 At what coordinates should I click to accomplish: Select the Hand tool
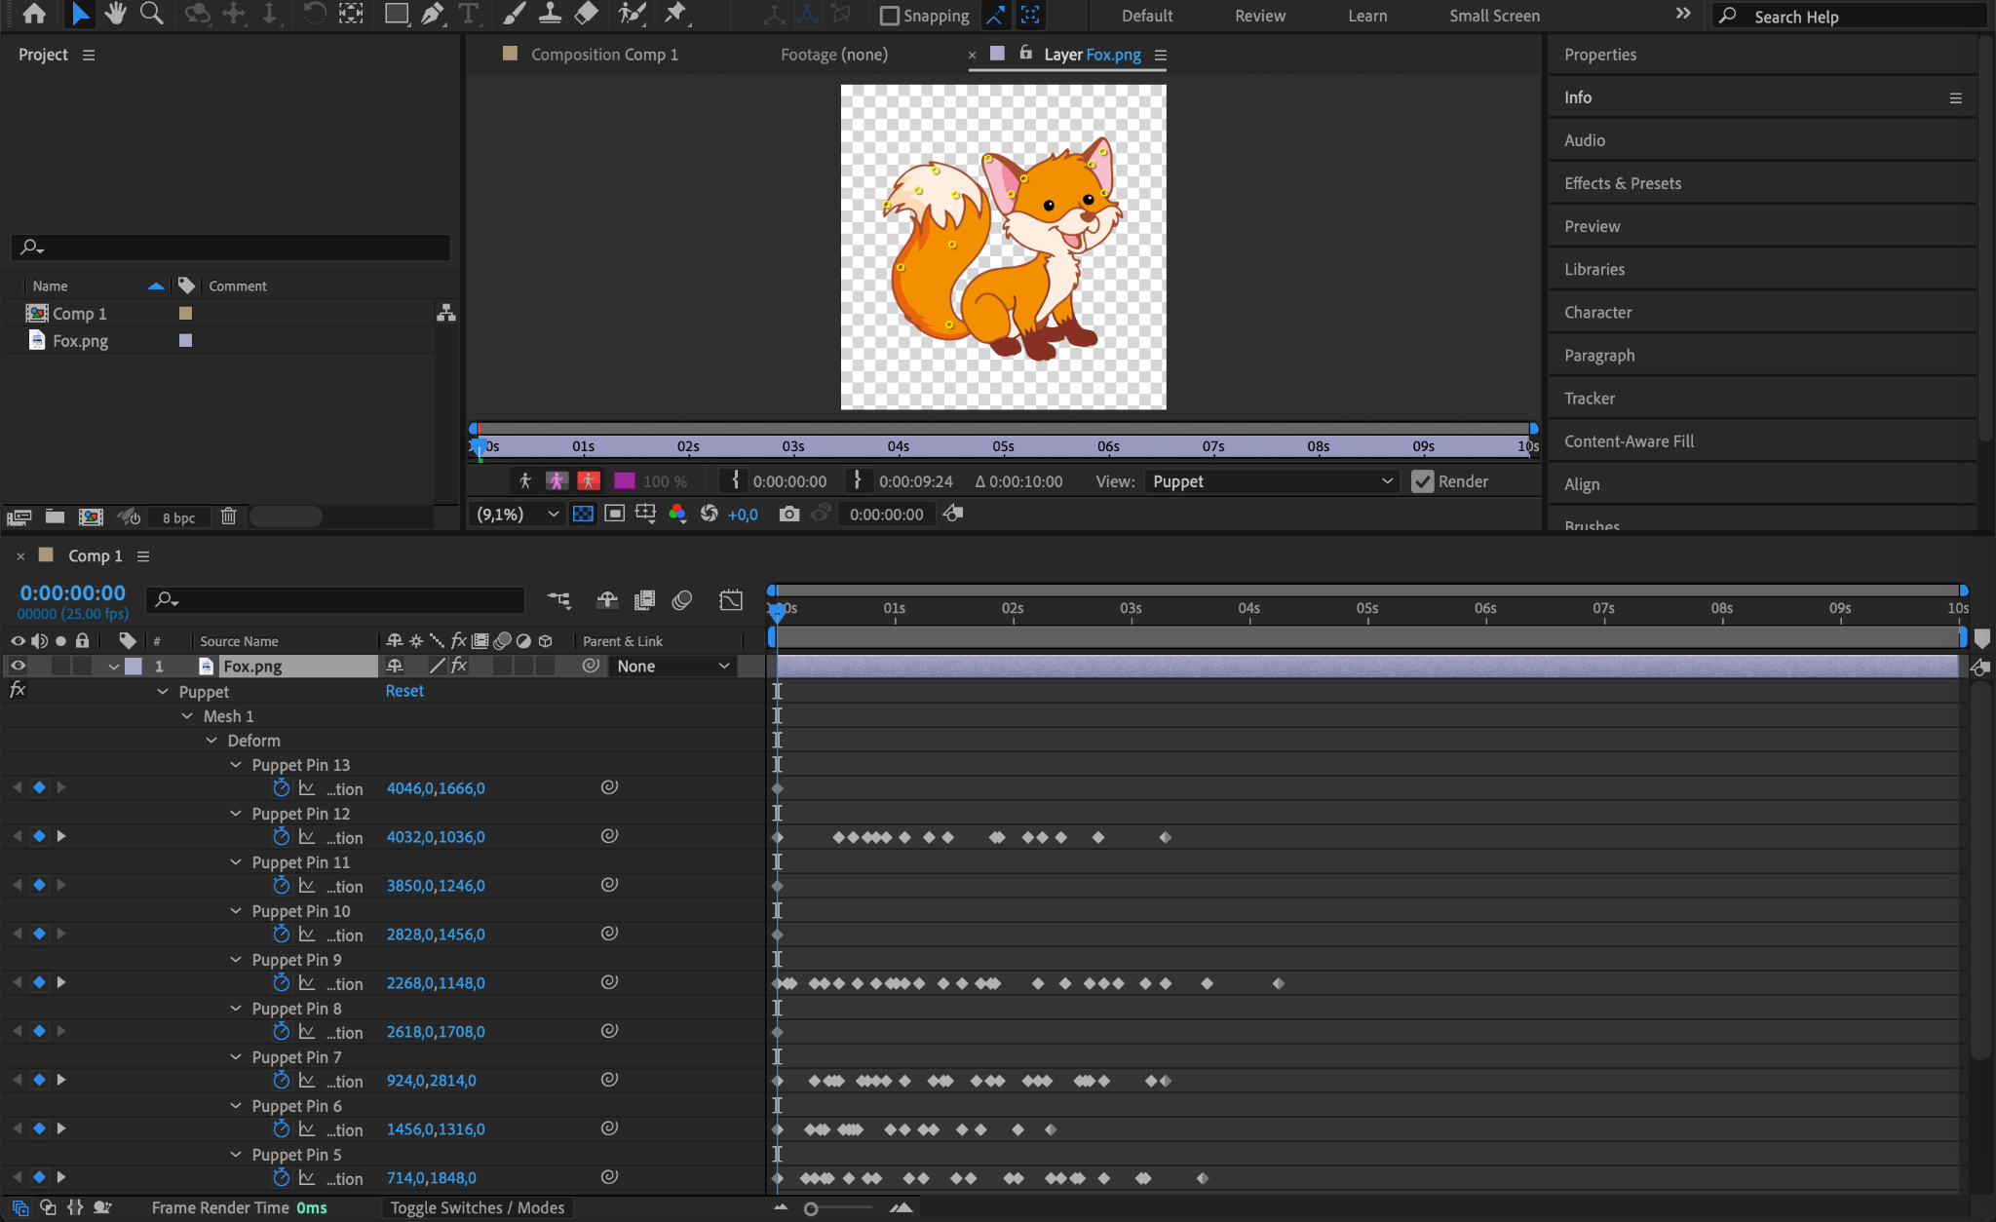tap(116, 14)
